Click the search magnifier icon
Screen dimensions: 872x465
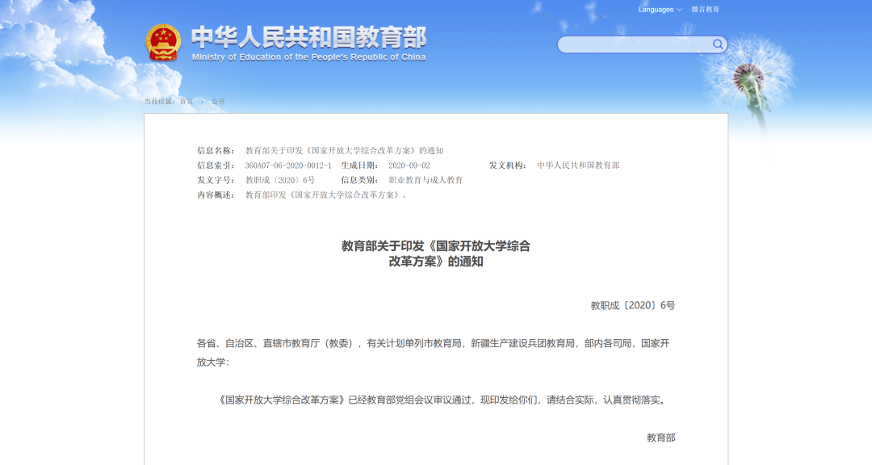click(x=717, y=44)
